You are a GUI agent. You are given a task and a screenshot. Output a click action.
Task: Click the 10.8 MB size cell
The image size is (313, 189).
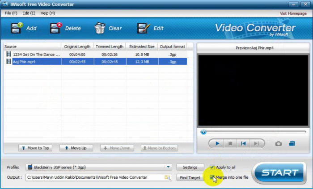point(142,55)
